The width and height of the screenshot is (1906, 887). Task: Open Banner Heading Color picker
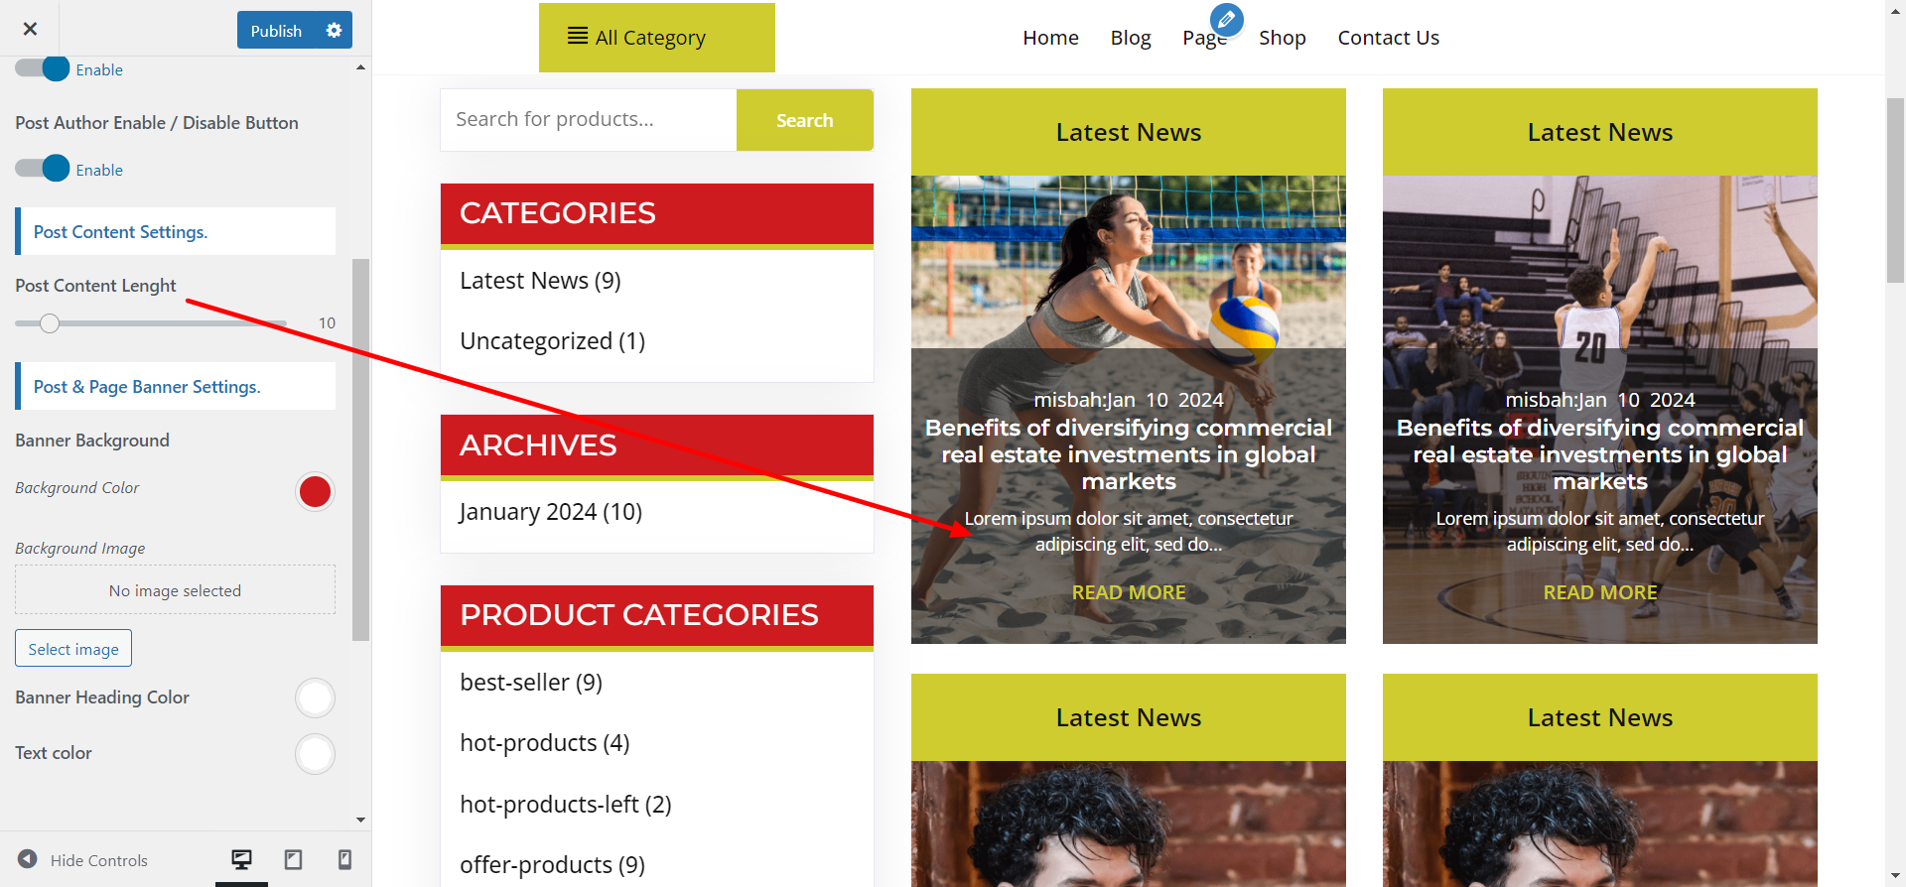[x=315, y=697]
